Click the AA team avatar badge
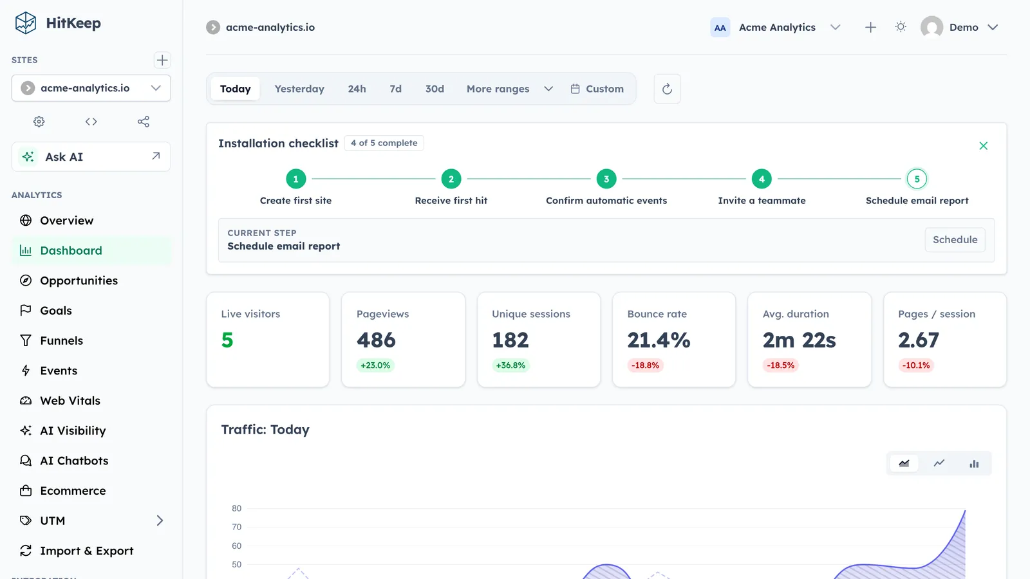1030x579 pixels. tap(720, 28)
